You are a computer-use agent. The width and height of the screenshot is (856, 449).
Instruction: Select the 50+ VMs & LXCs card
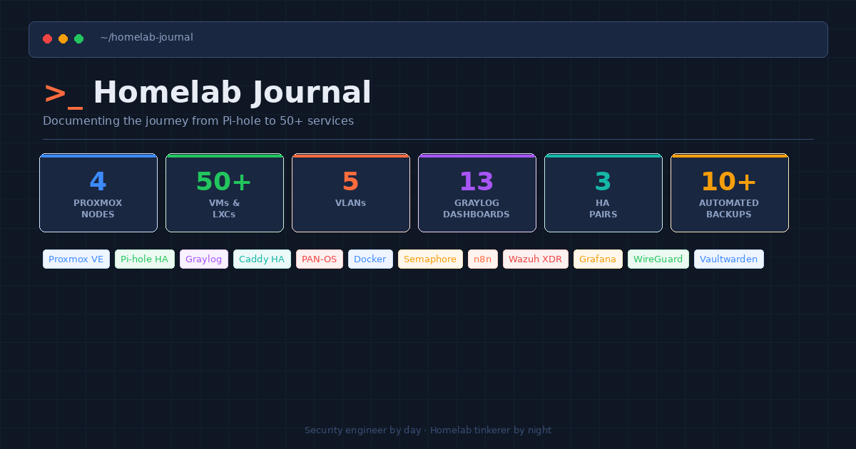(x=225, y=193)
